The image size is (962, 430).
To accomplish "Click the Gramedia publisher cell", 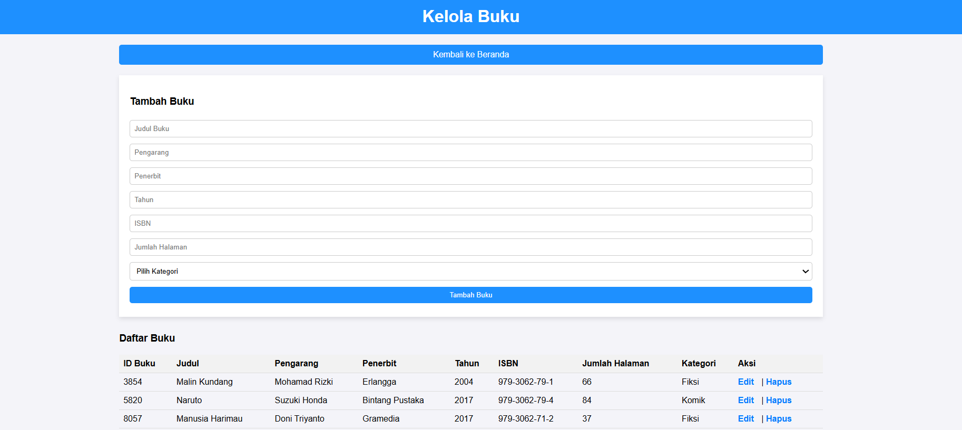I will (x=381, y=418).
